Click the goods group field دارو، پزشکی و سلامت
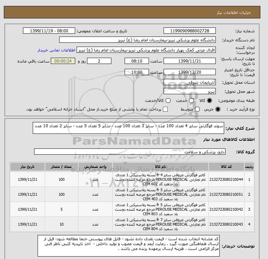The width and height of the screenshot is (268, 259). (x=130, y=152)
